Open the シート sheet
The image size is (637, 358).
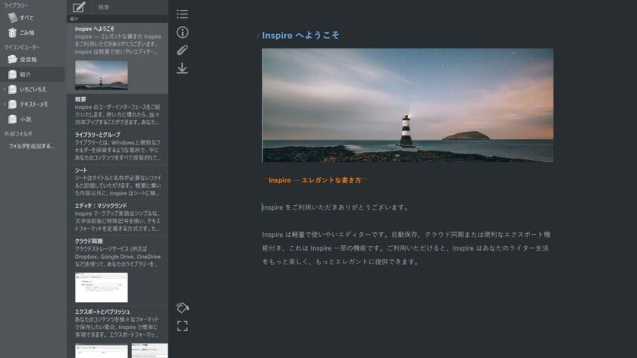[118, 182]
